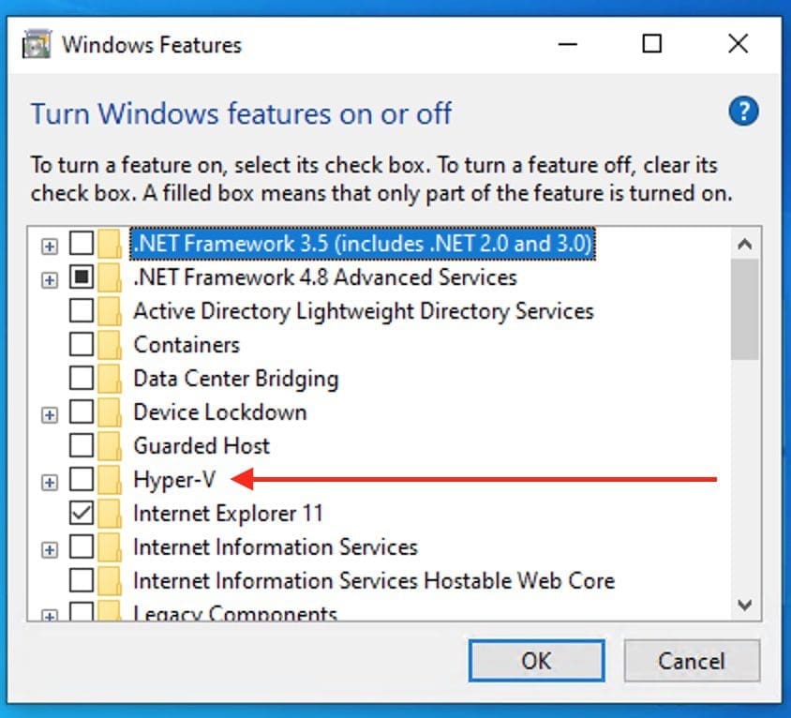Click the Containers folder icon
The height and width of the screenshot is (718, 791).
(x=111, y=345)
